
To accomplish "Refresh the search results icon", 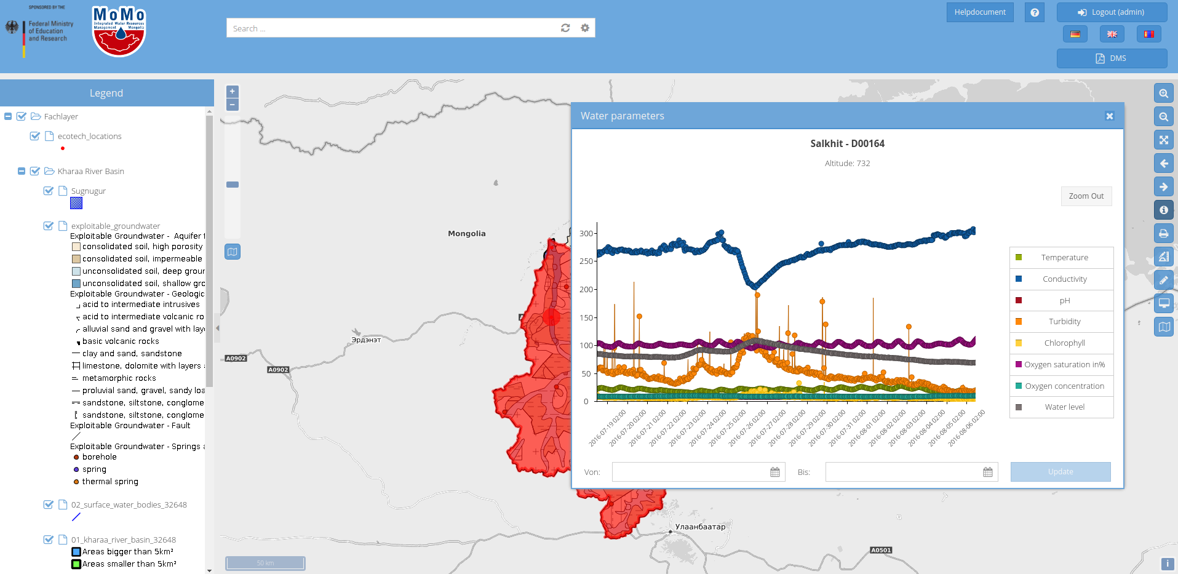I will [565, 28].
